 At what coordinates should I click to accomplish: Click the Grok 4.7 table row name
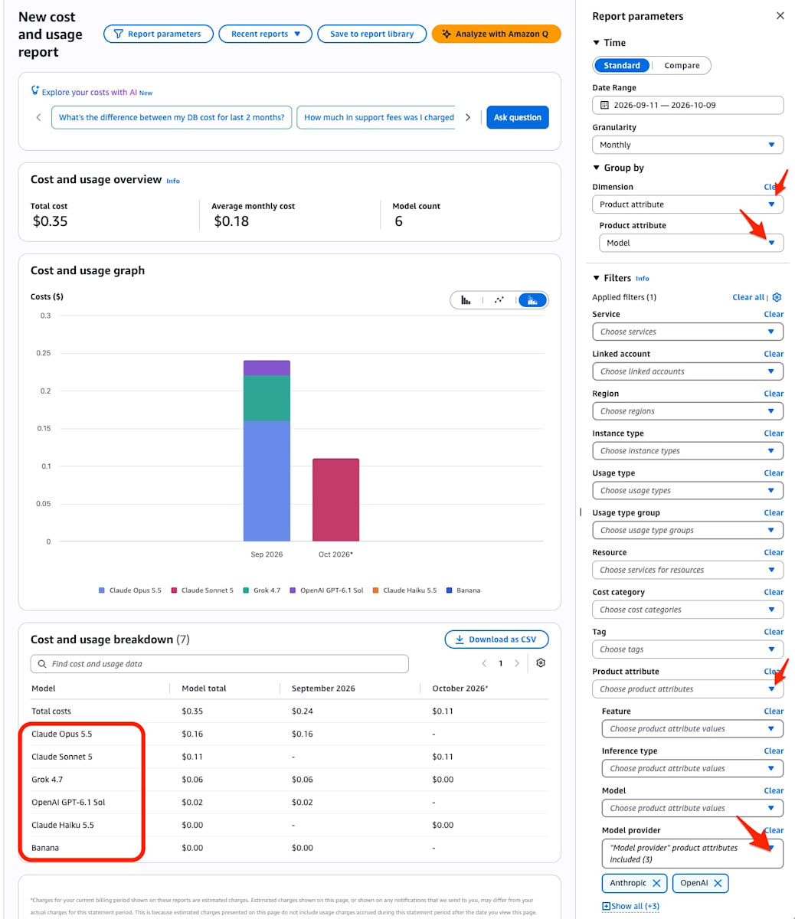(x=47, y=780)
